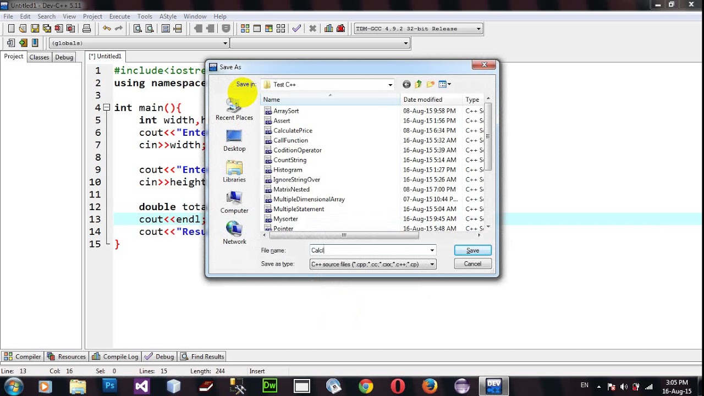Go to Network in dialog sidebar
Viewport: 704px width, 396px height.
[x=234, y=234]
